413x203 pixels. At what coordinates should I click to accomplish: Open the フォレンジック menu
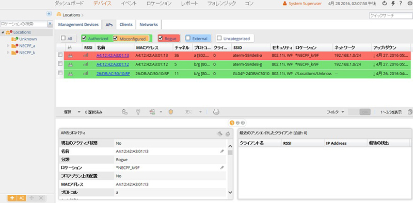click(221, 4)
